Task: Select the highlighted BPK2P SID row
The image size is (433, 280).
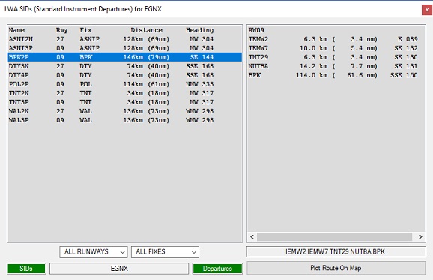Action: coord(125,57)
